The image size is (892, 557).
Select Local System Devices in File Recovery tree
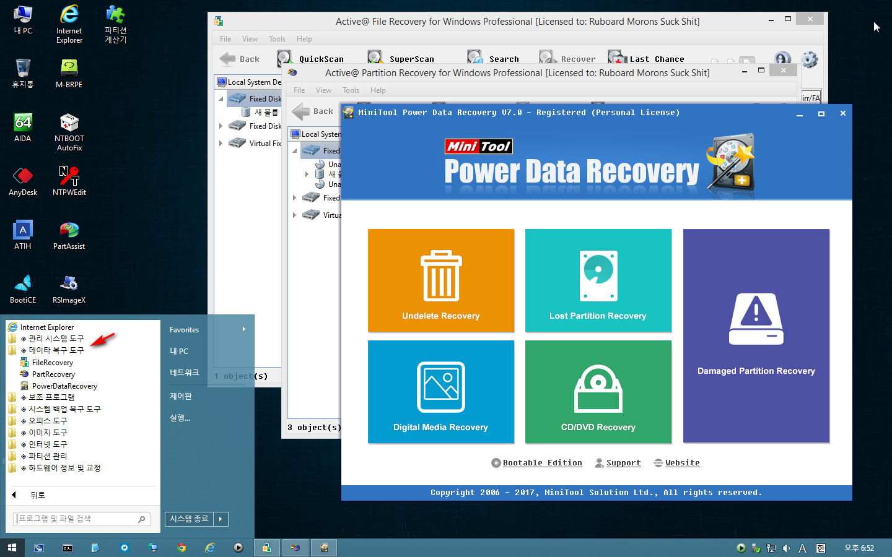coord(249,82)
